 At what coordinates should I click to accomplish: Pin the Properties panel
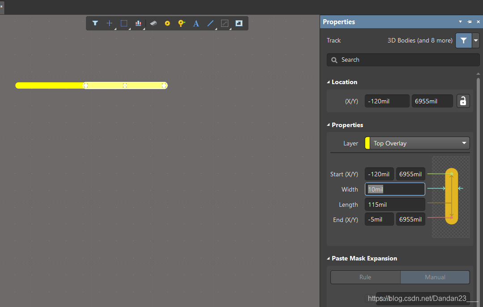pos(470,22)
